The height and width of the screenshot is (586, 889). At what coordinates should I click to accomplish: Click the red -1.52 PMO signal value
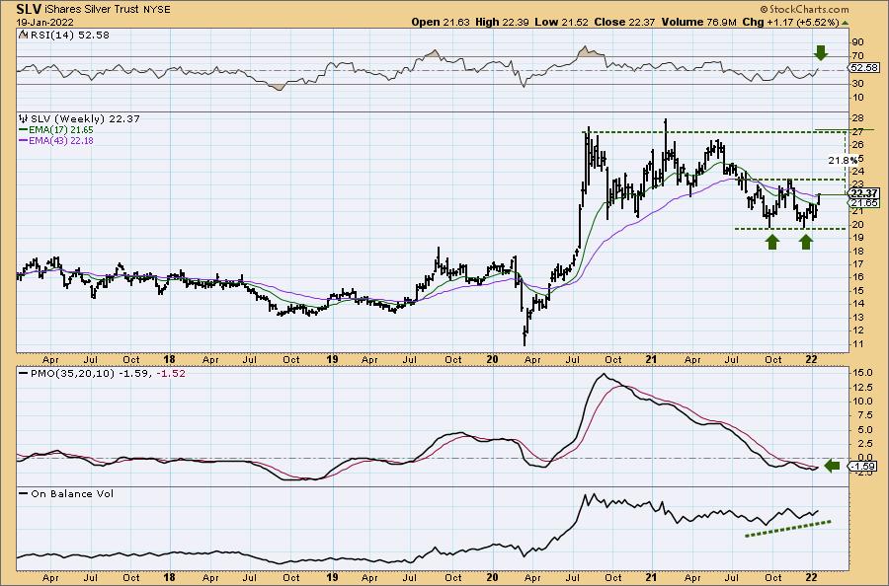[x=170, y=374]
